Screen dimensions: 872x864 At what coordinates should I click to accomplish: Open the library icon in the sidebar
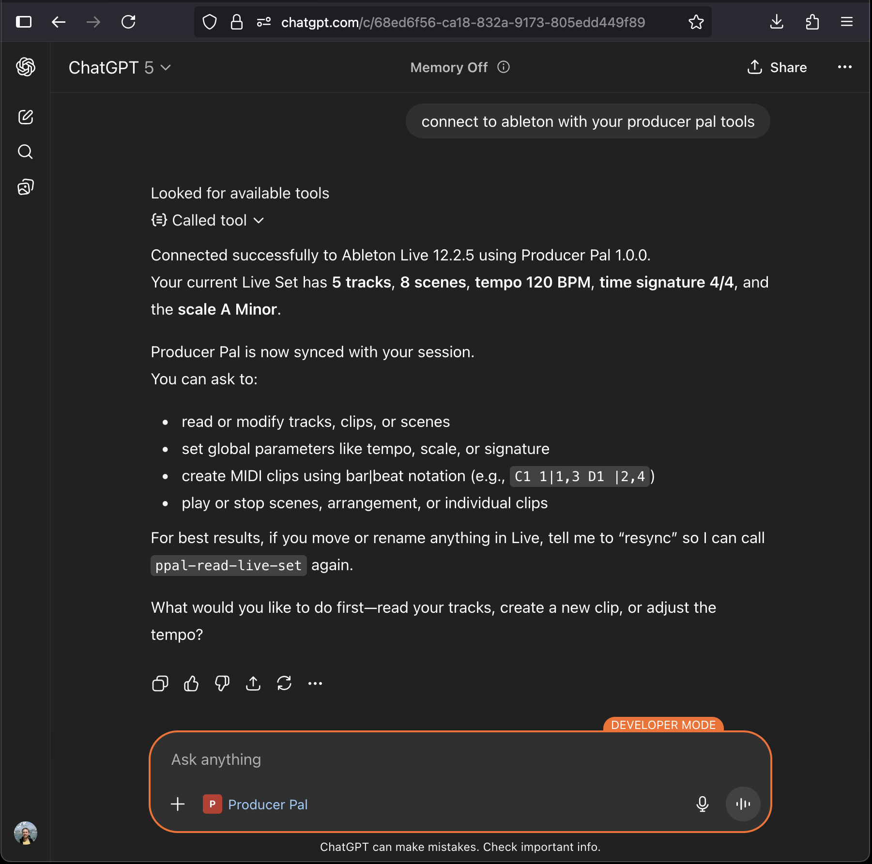25,187
